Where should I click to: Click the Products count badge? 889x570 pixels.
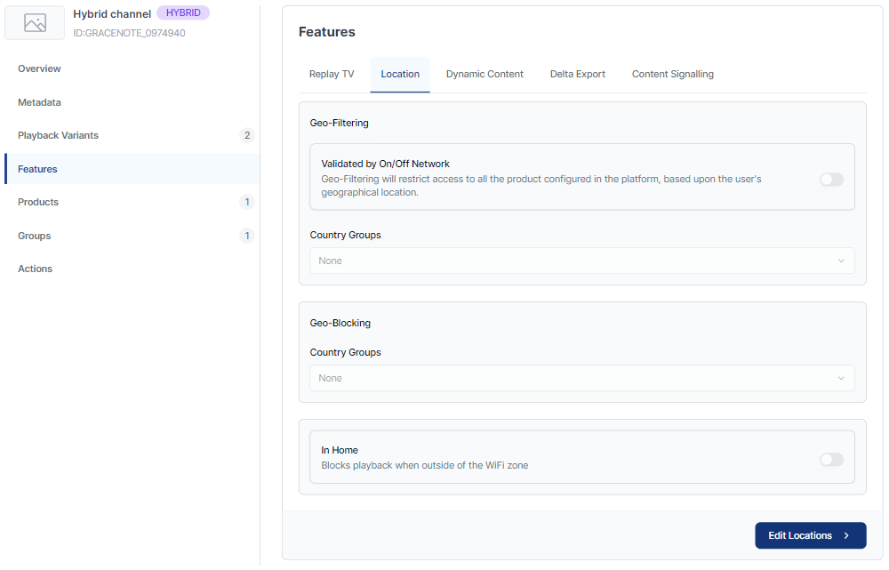(247, 203)
